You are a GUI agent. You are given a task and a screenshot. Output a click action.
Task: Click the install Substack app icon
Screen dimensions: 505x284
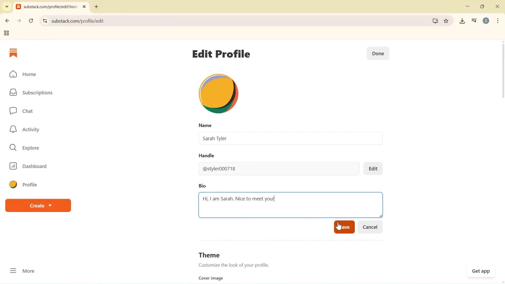click(435, 21)
